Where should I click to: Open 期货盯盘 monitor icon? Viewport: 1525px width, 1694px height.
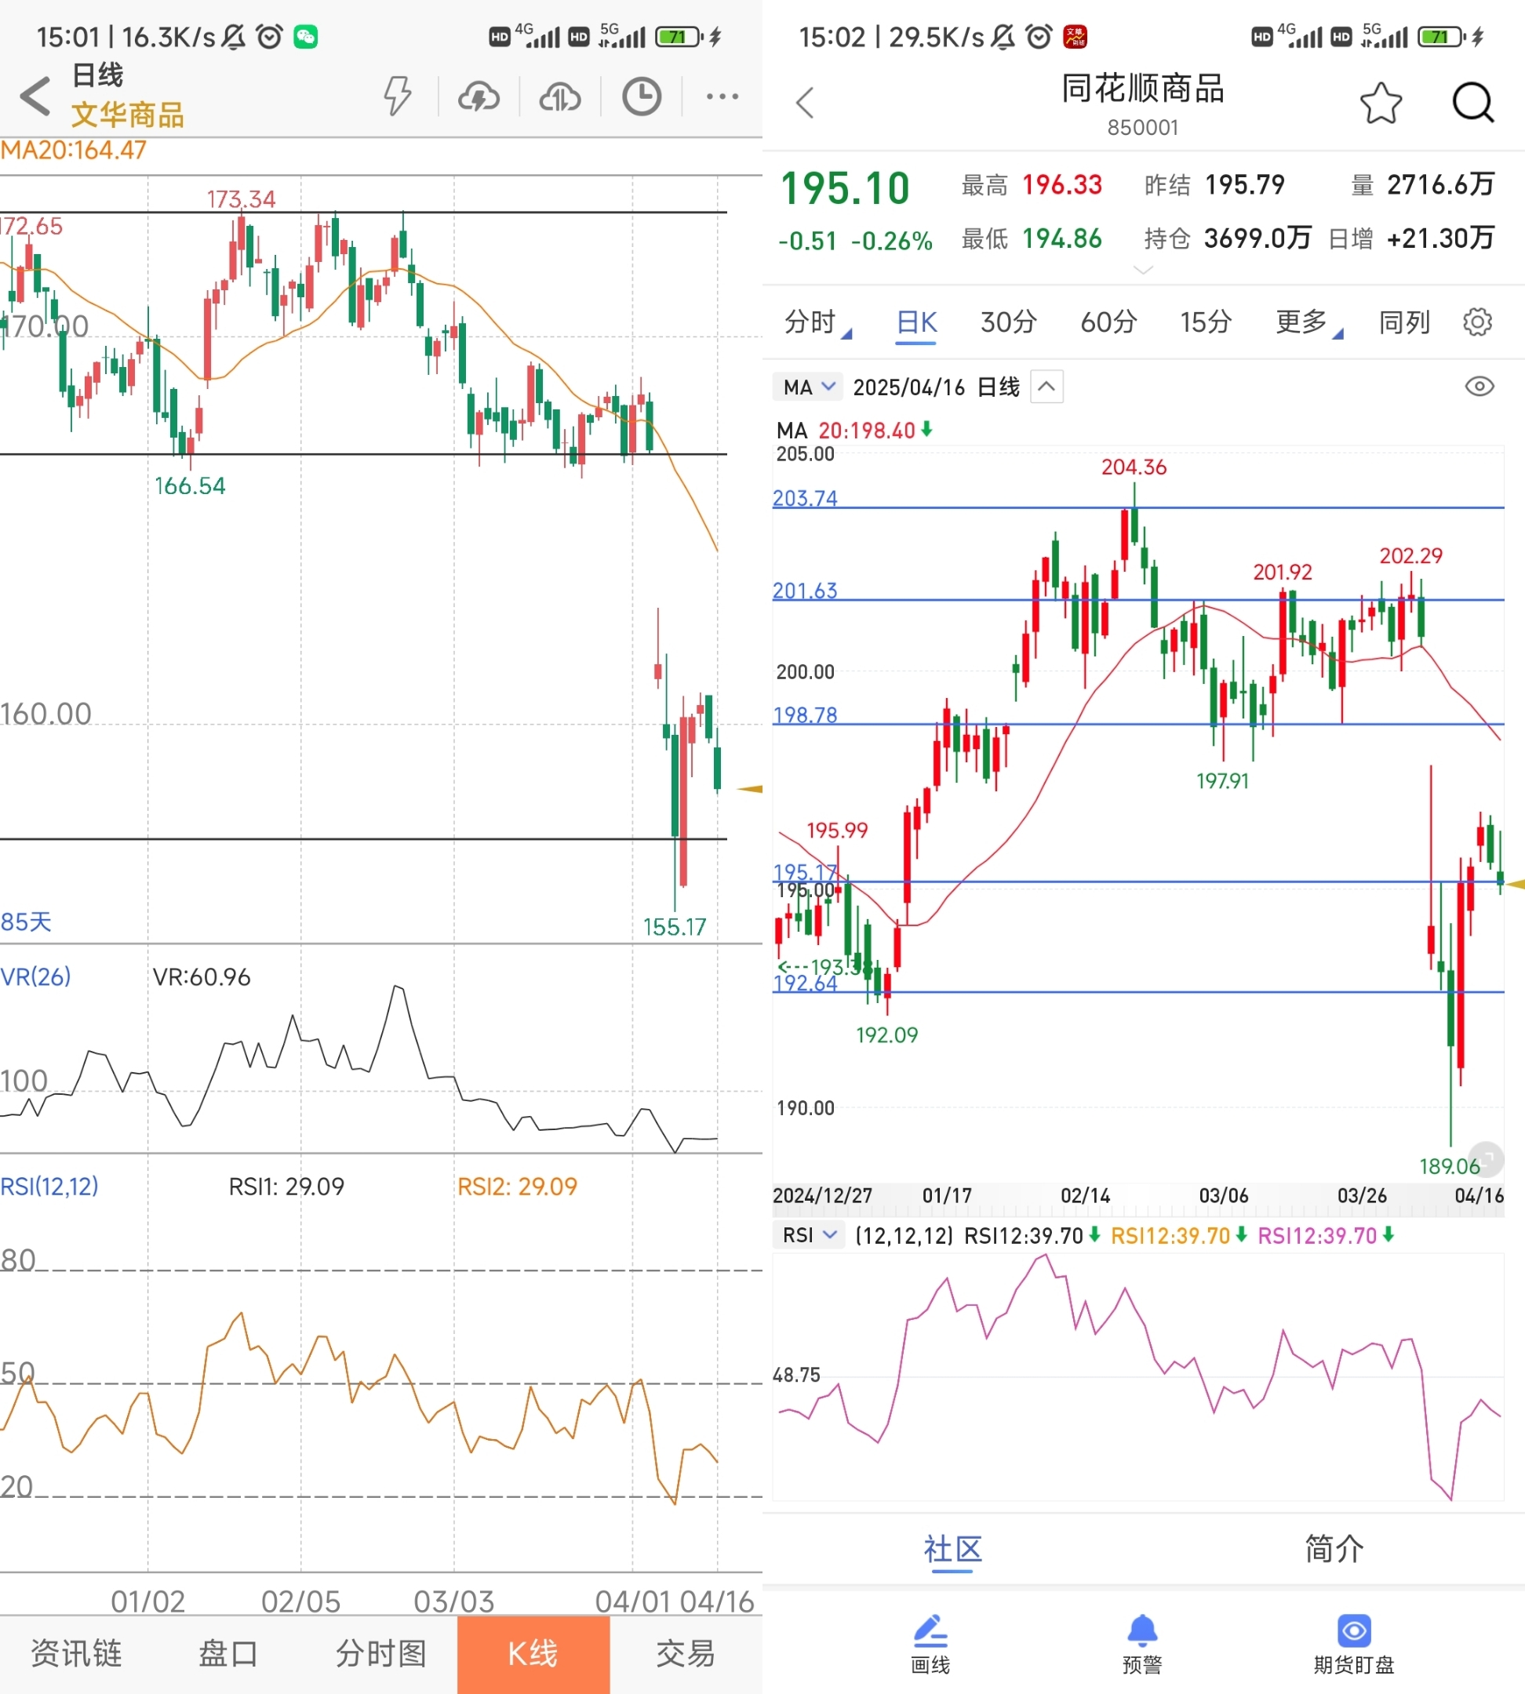[x=1353, y=1645]
